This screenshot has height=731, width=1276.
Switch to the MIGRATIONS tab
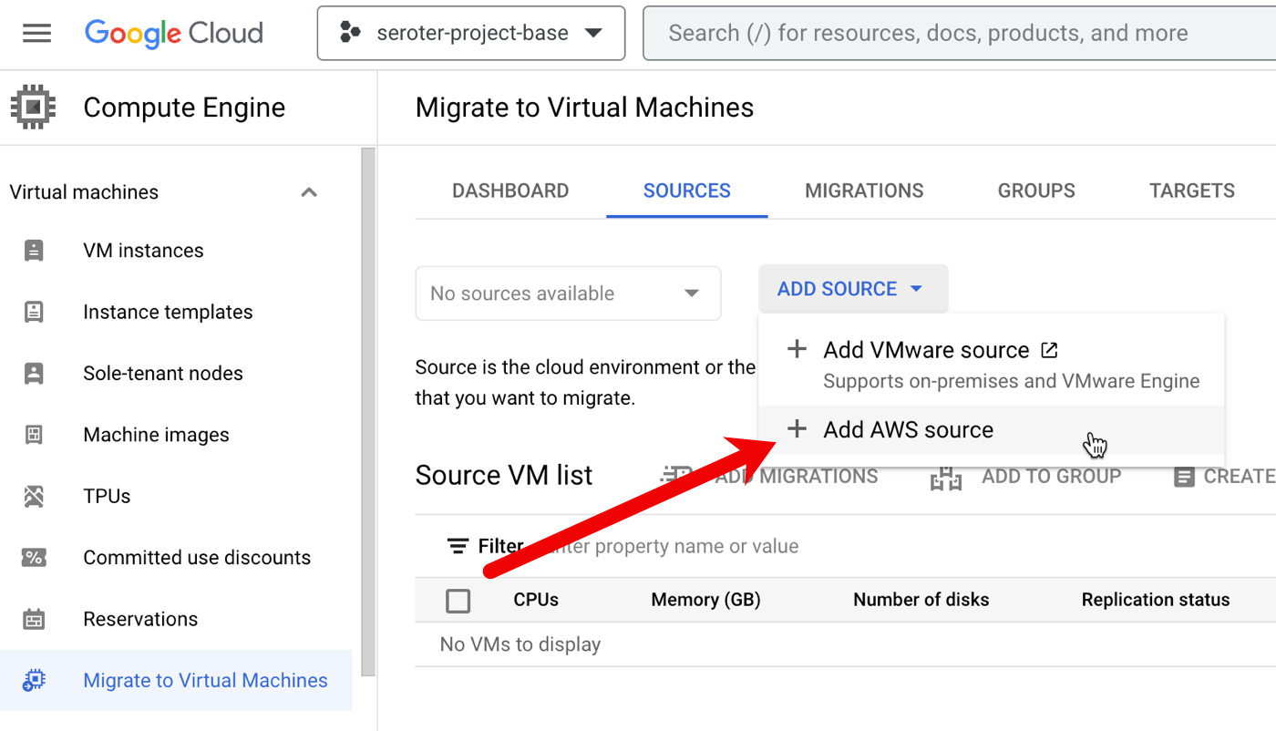tap(864, 190)
